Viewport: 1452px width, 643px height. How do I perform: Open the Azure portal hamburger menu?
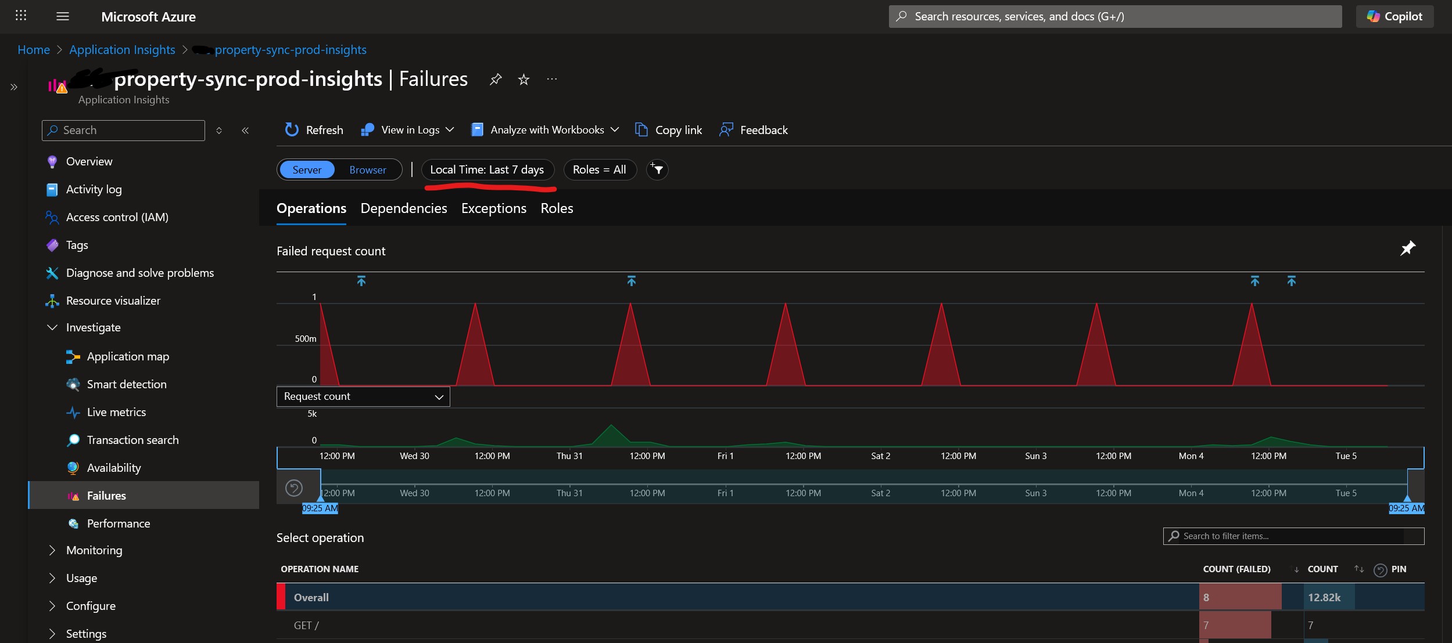click(63, 16)
